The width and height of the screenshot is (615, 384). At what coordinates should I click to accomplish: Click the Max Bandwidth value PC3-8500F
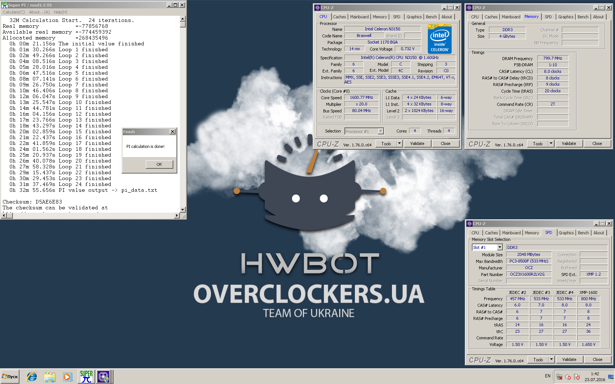point(529,261)
